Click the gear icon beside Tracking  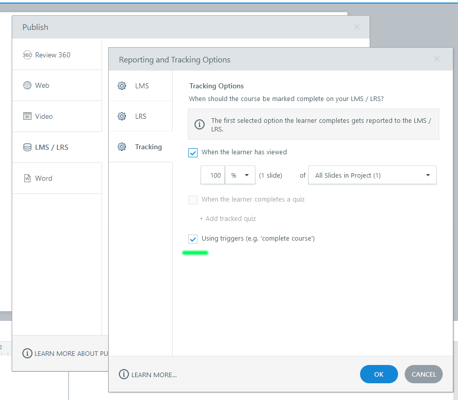[x=122, y=147]
